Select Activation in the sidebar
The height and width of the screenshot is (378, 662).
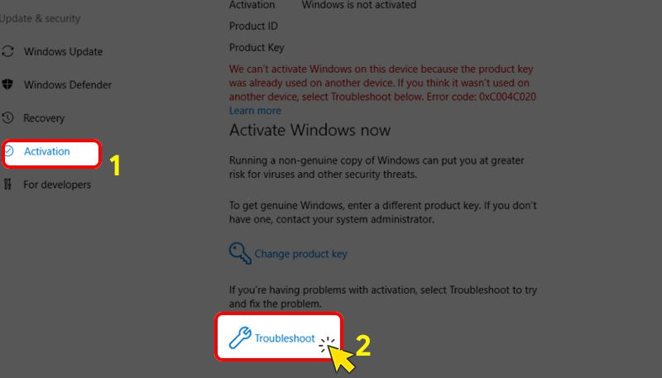(47, 151)
